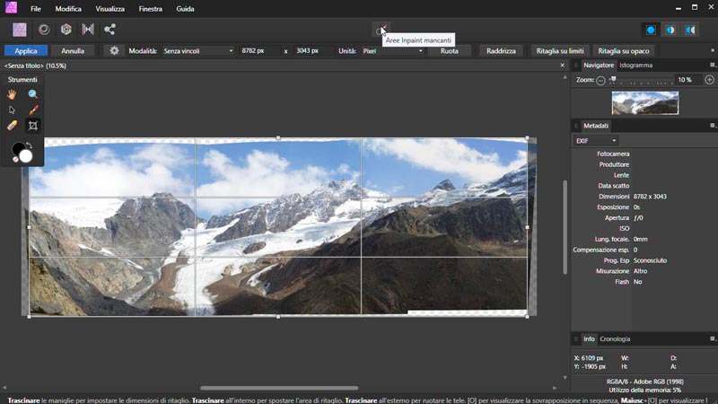This screenshot has width=718, height=404.
Task: Open the Export persona share icon
Action: point(109,30)
